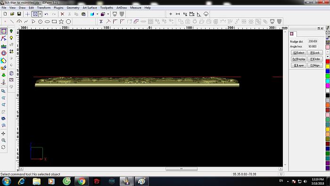The image size is (330, 186).
Task: Click the scroll right arrow below canvas
Action: pos(280,169)
